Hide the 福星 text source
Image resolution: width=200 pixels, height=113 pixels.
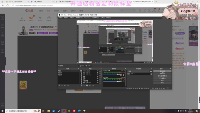(97, 77)
